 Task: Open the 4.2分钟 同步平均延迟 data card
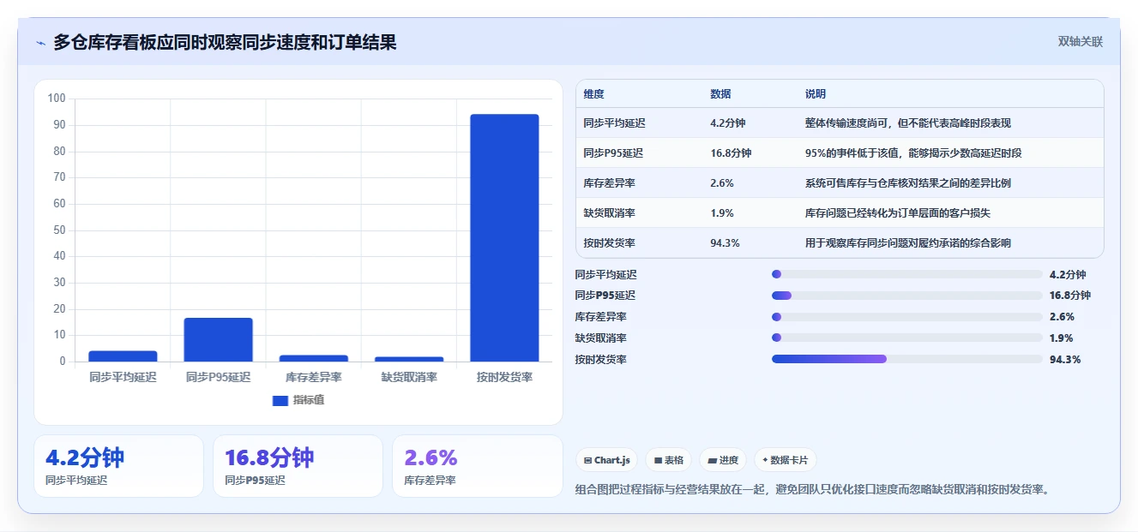[x=118, y=466]
